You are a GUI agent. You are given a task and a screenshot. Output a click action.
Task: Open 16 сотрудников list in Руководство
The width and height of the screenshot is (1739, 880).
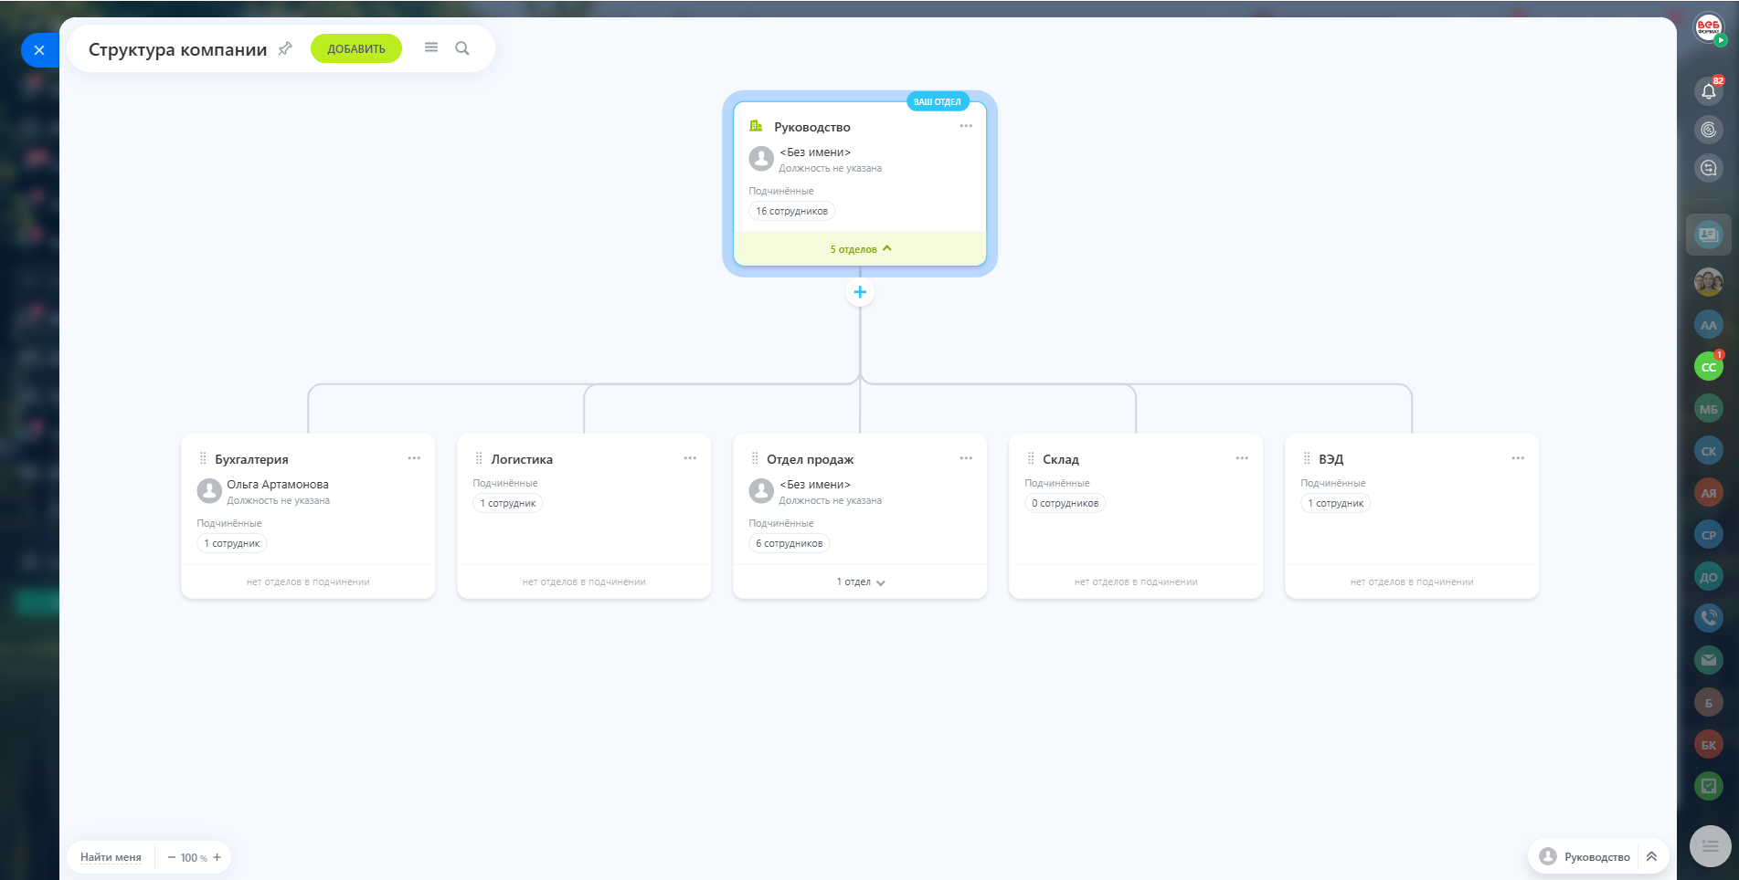coord(791,211)
